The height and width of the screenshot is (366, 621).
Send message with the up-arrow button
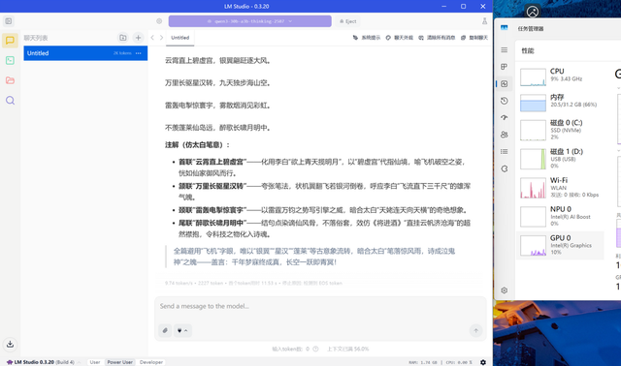tap(475, 330)
